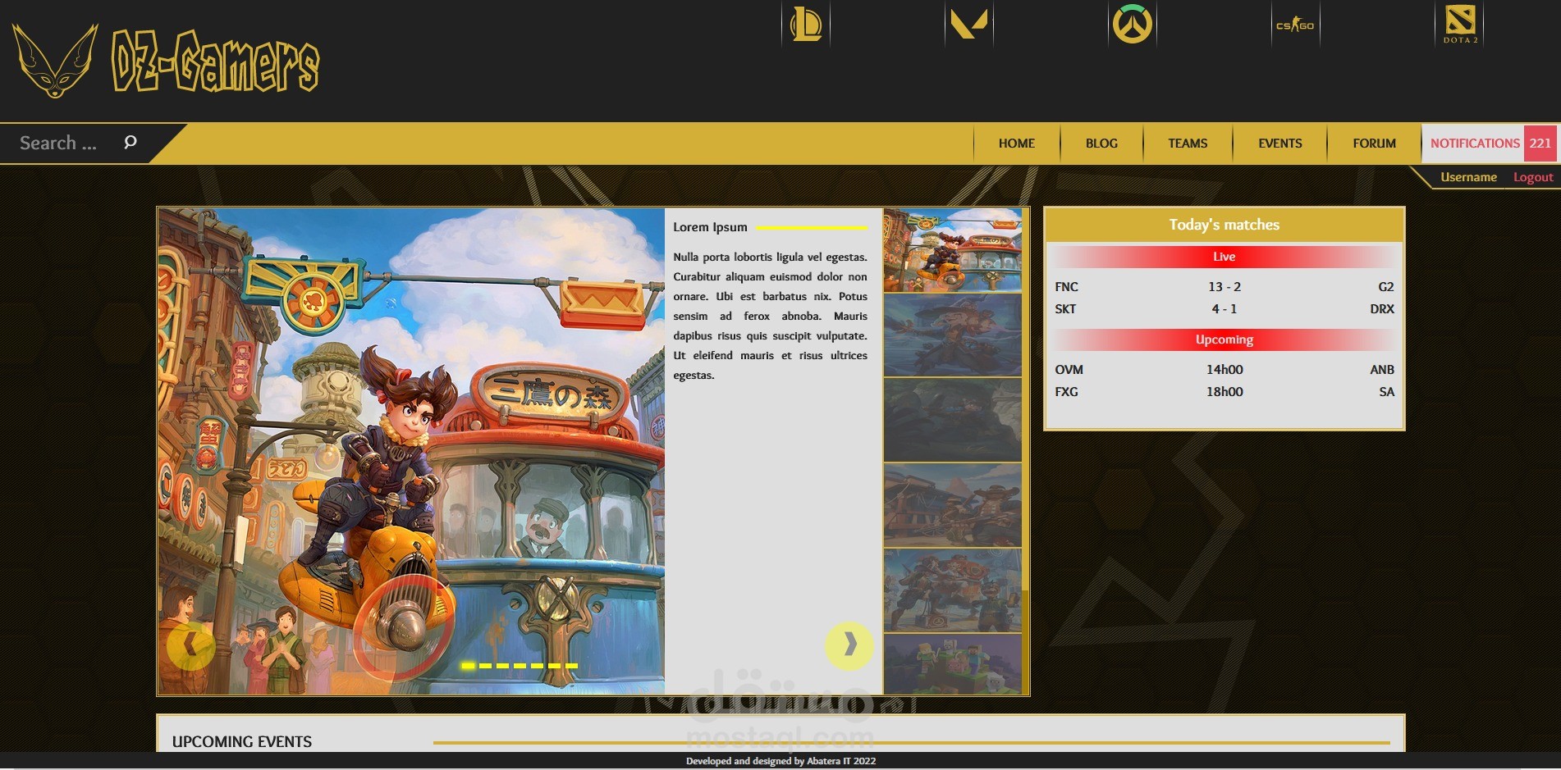This screenshot has width=1561, height=770.
Task: Click the 221 notification count badge
Action: 1540,144
